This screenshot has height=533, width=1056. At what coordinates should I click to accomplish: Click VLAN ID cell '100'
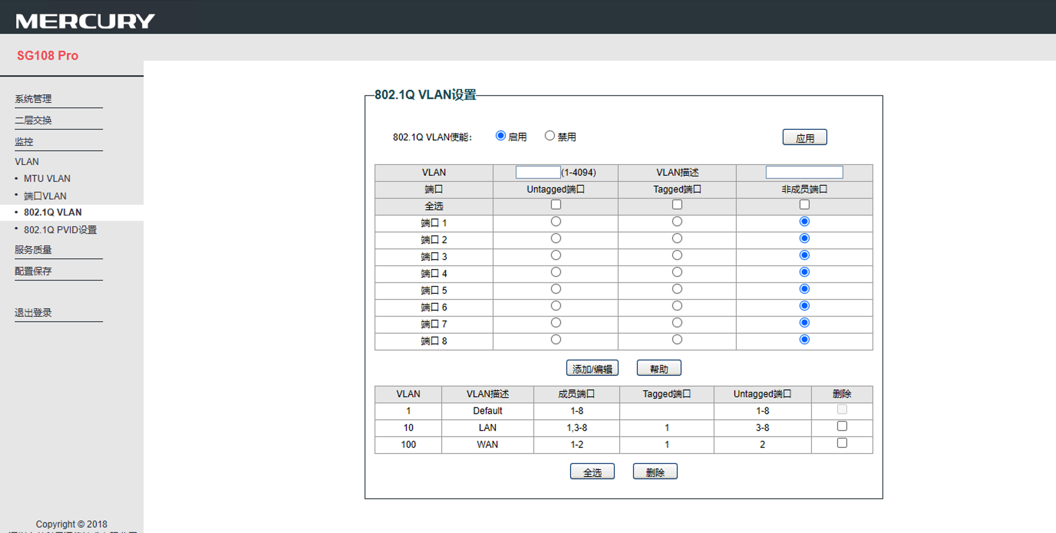408,444
